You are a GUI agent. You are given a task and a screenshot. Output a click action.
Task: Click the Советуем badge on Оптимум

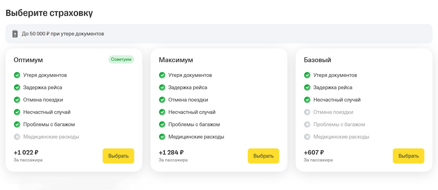[121, 59]
